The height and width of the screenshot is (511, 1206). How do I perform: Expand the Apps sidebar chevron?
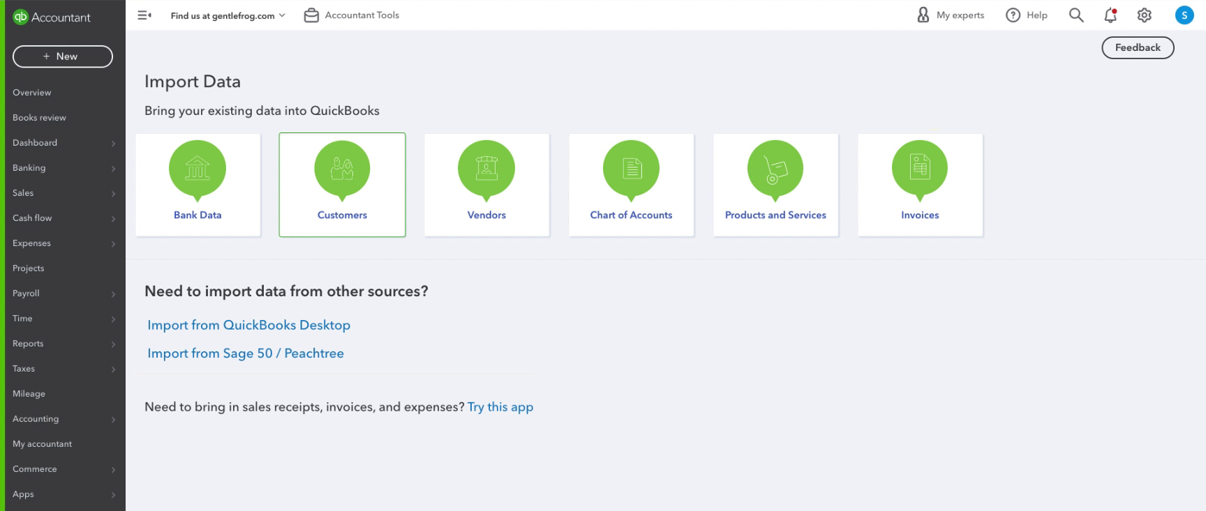click(x=113, y=495)
